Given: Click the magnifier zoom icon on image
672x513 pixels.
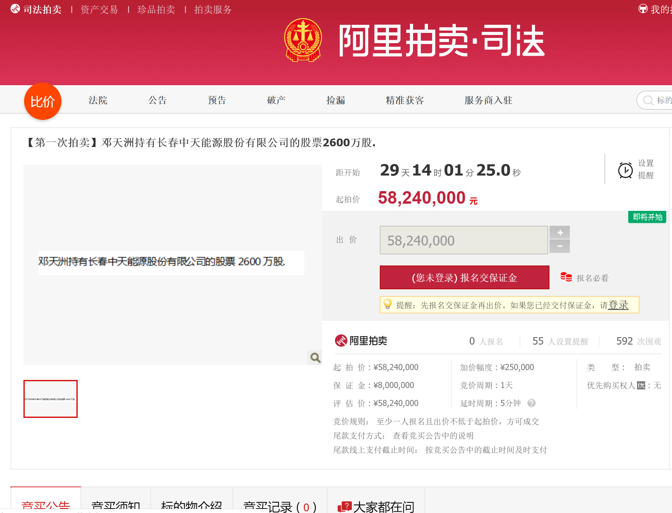Looking at the screenshot, I should pyautogui.click(x=315, y=358).
